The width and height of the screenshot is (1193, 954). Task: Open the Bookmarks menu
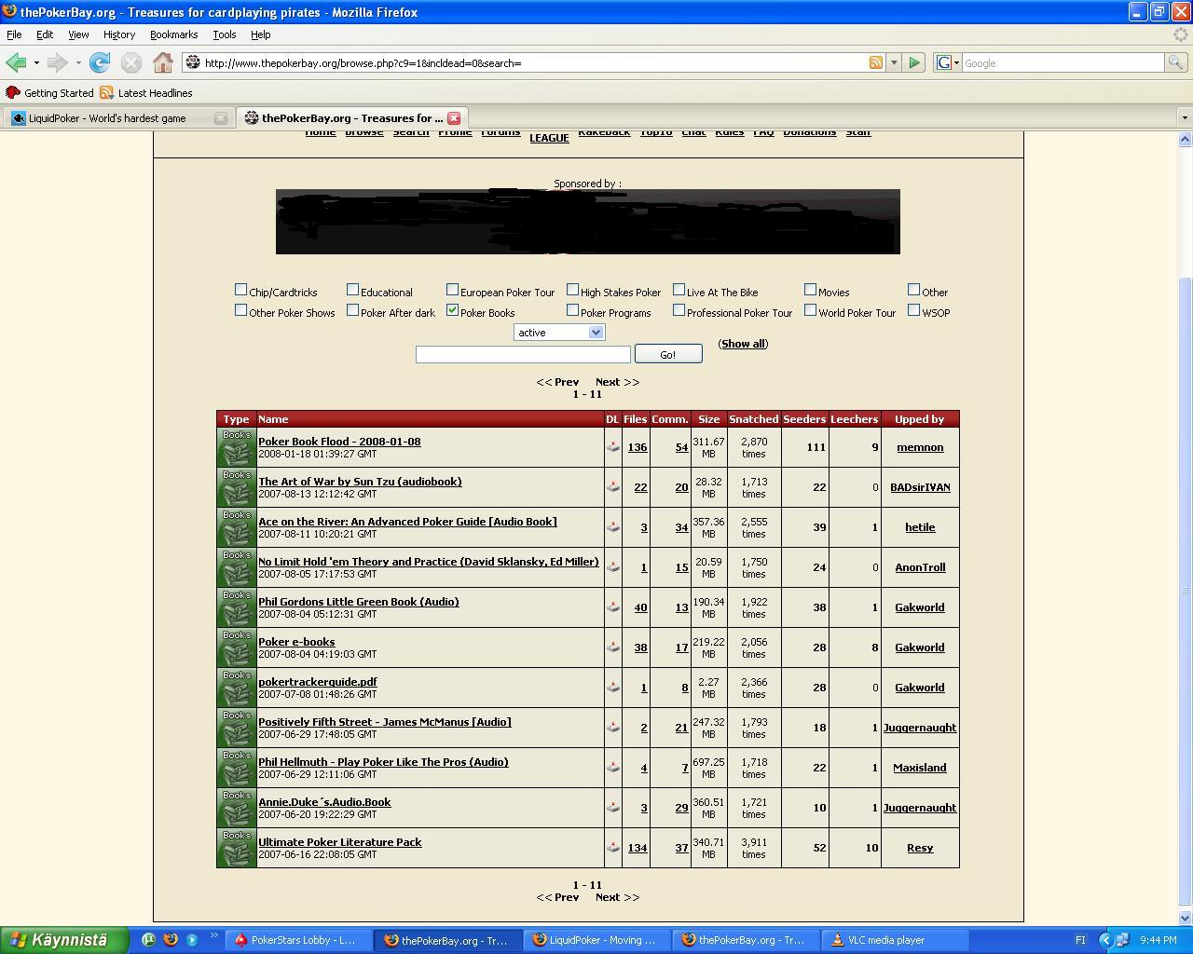(x=173, y=34)
